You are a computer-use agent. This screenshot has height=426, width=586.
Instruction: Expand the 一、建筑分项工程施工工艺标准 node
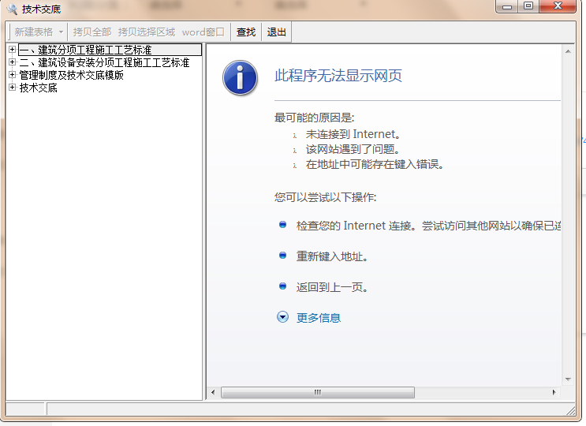12,50
